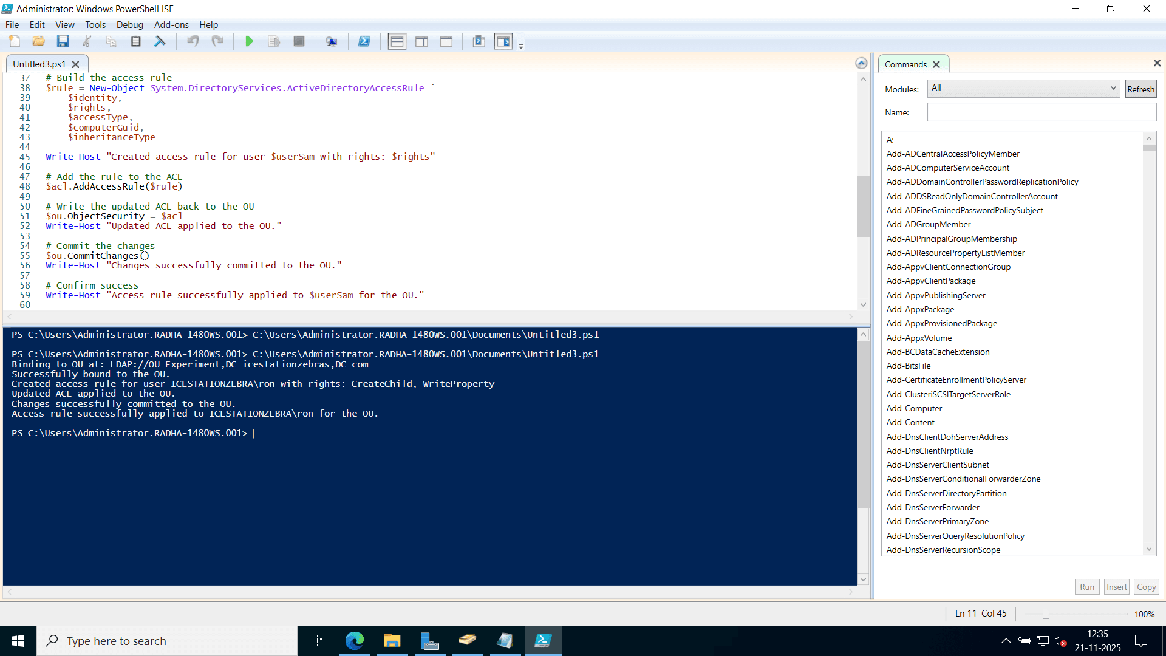Open the Debug menu
The height and width of the screenshot is (656, 1166).
129,25
